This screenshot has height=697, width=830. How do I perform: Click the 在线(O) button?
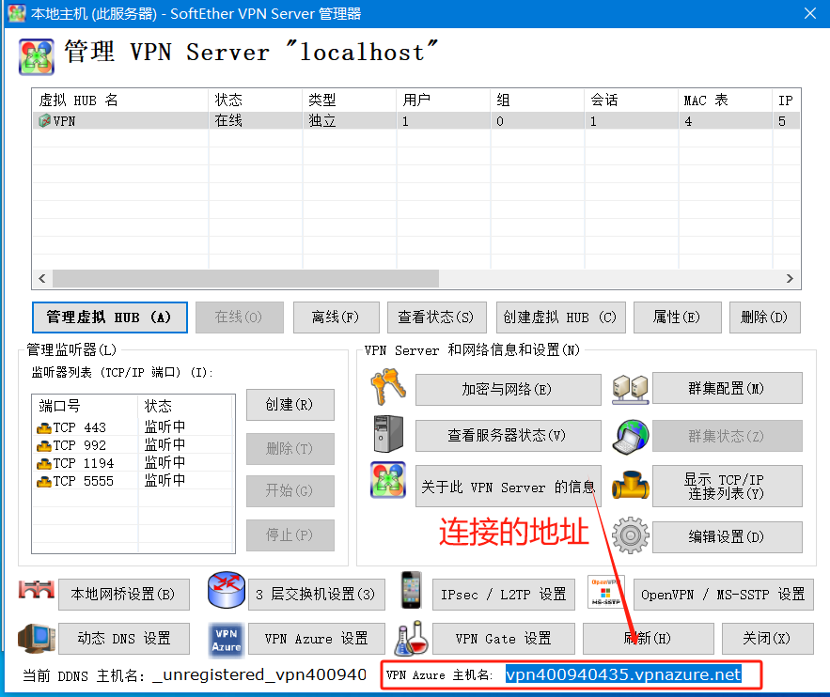click(240, 318)
